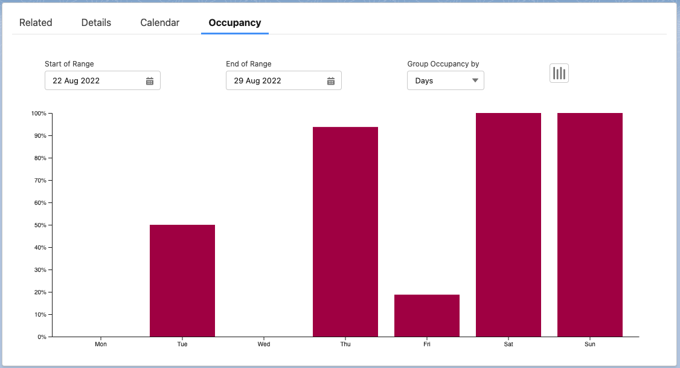The image size is (680, 368).
Task: Select the Occupancy tab
Action: [x=234, y=22]
